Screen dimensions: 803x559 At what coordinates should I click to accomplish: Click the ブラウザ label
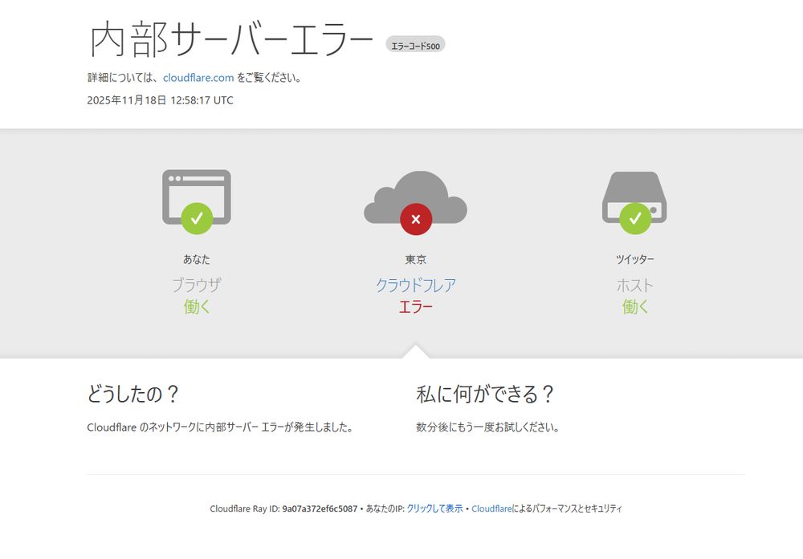coord(197,285)
